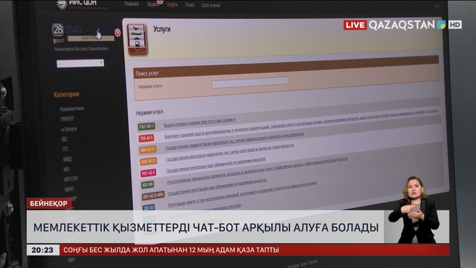Click the green P02-197-1 service badge

(x=147, y=126)
